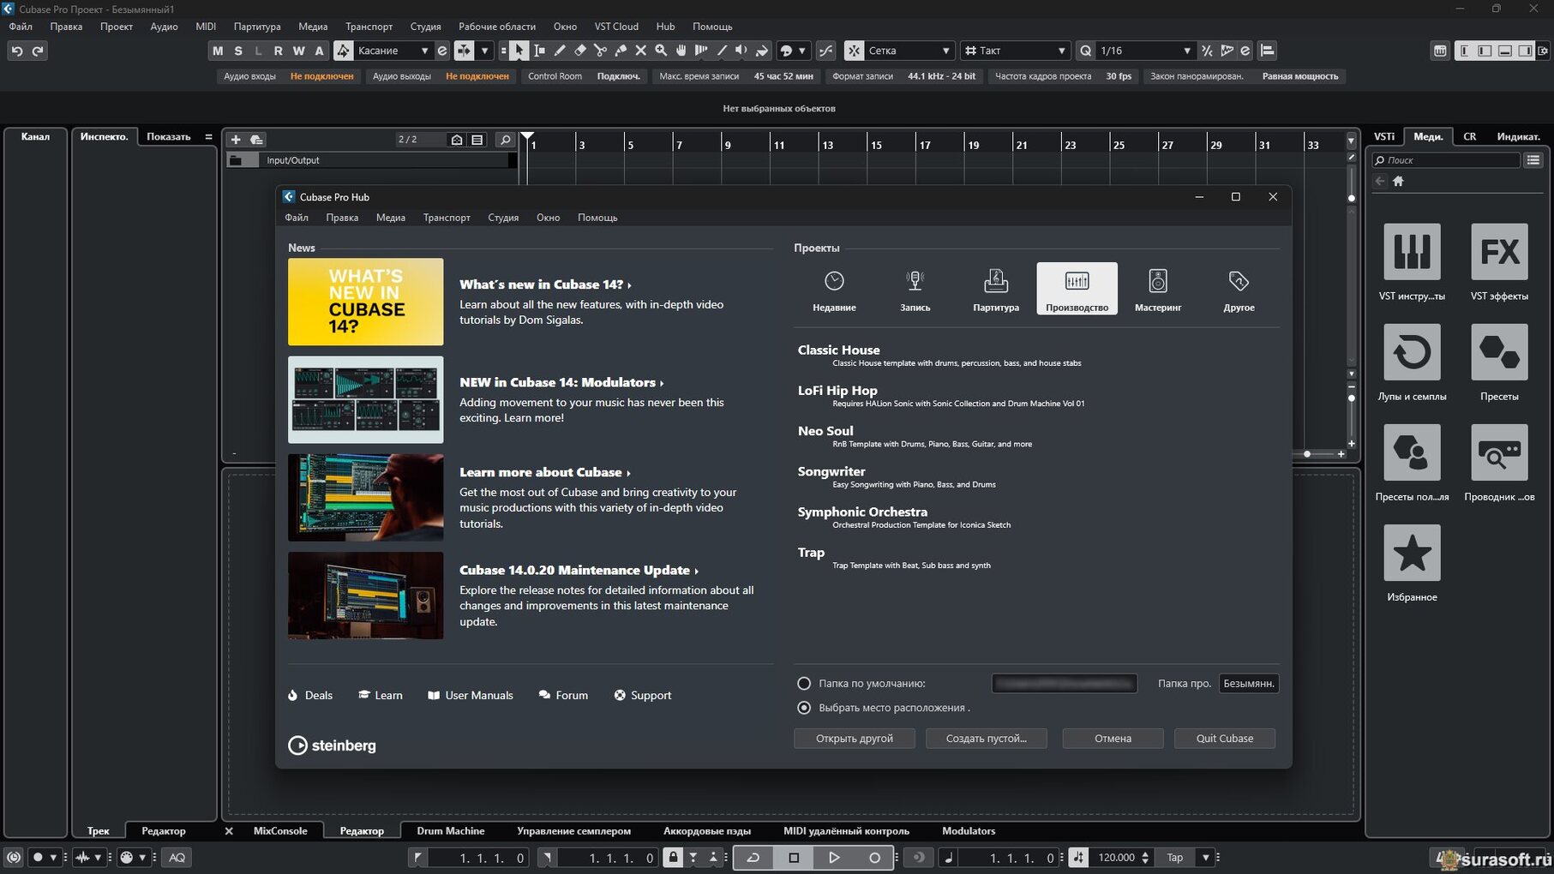Screen dimensions: 1554x874
Task: Adjust horizontal zoom slider in project window
Action: (x=1306, y=454)
